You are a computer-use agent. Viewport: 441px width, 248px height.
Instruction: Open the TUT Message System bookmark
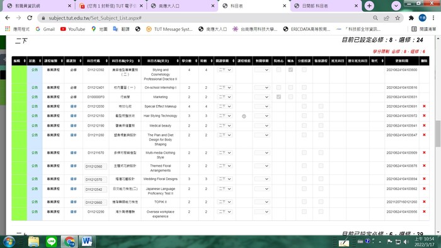point(169,29)
